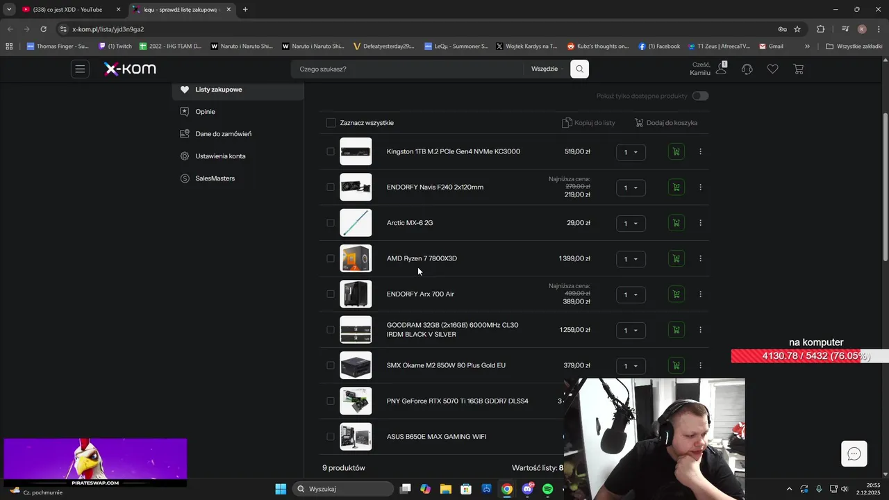The image size is (889, 500).
Task: Open more options for GOODRAM row
Action: (x=700, y=330)
